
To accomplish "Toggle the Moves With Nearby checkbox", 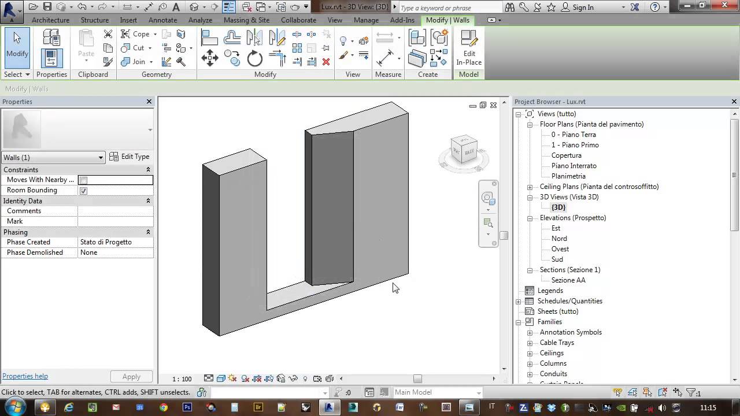I will (x=83, y=180).
